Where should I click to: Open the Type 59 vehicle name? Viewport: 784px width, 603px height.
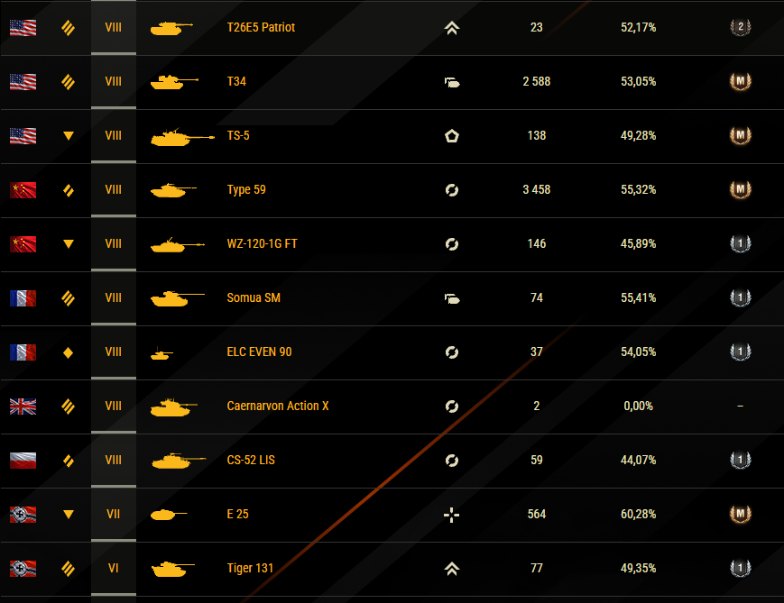click(246, 190)
